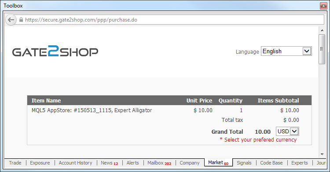The height and width of the screenshot is (172, 330).
Task: Select the Signals tab
Action: coord(244,163)
